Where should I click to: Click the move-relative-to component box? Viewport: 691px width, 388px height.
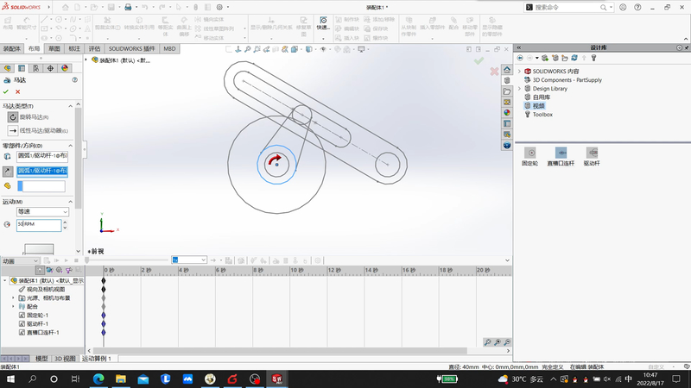coord(41,186)
